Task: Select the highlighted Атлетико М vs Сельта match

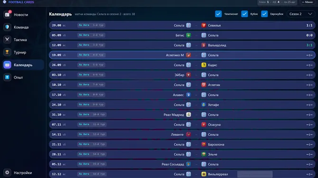Action: 182,55
